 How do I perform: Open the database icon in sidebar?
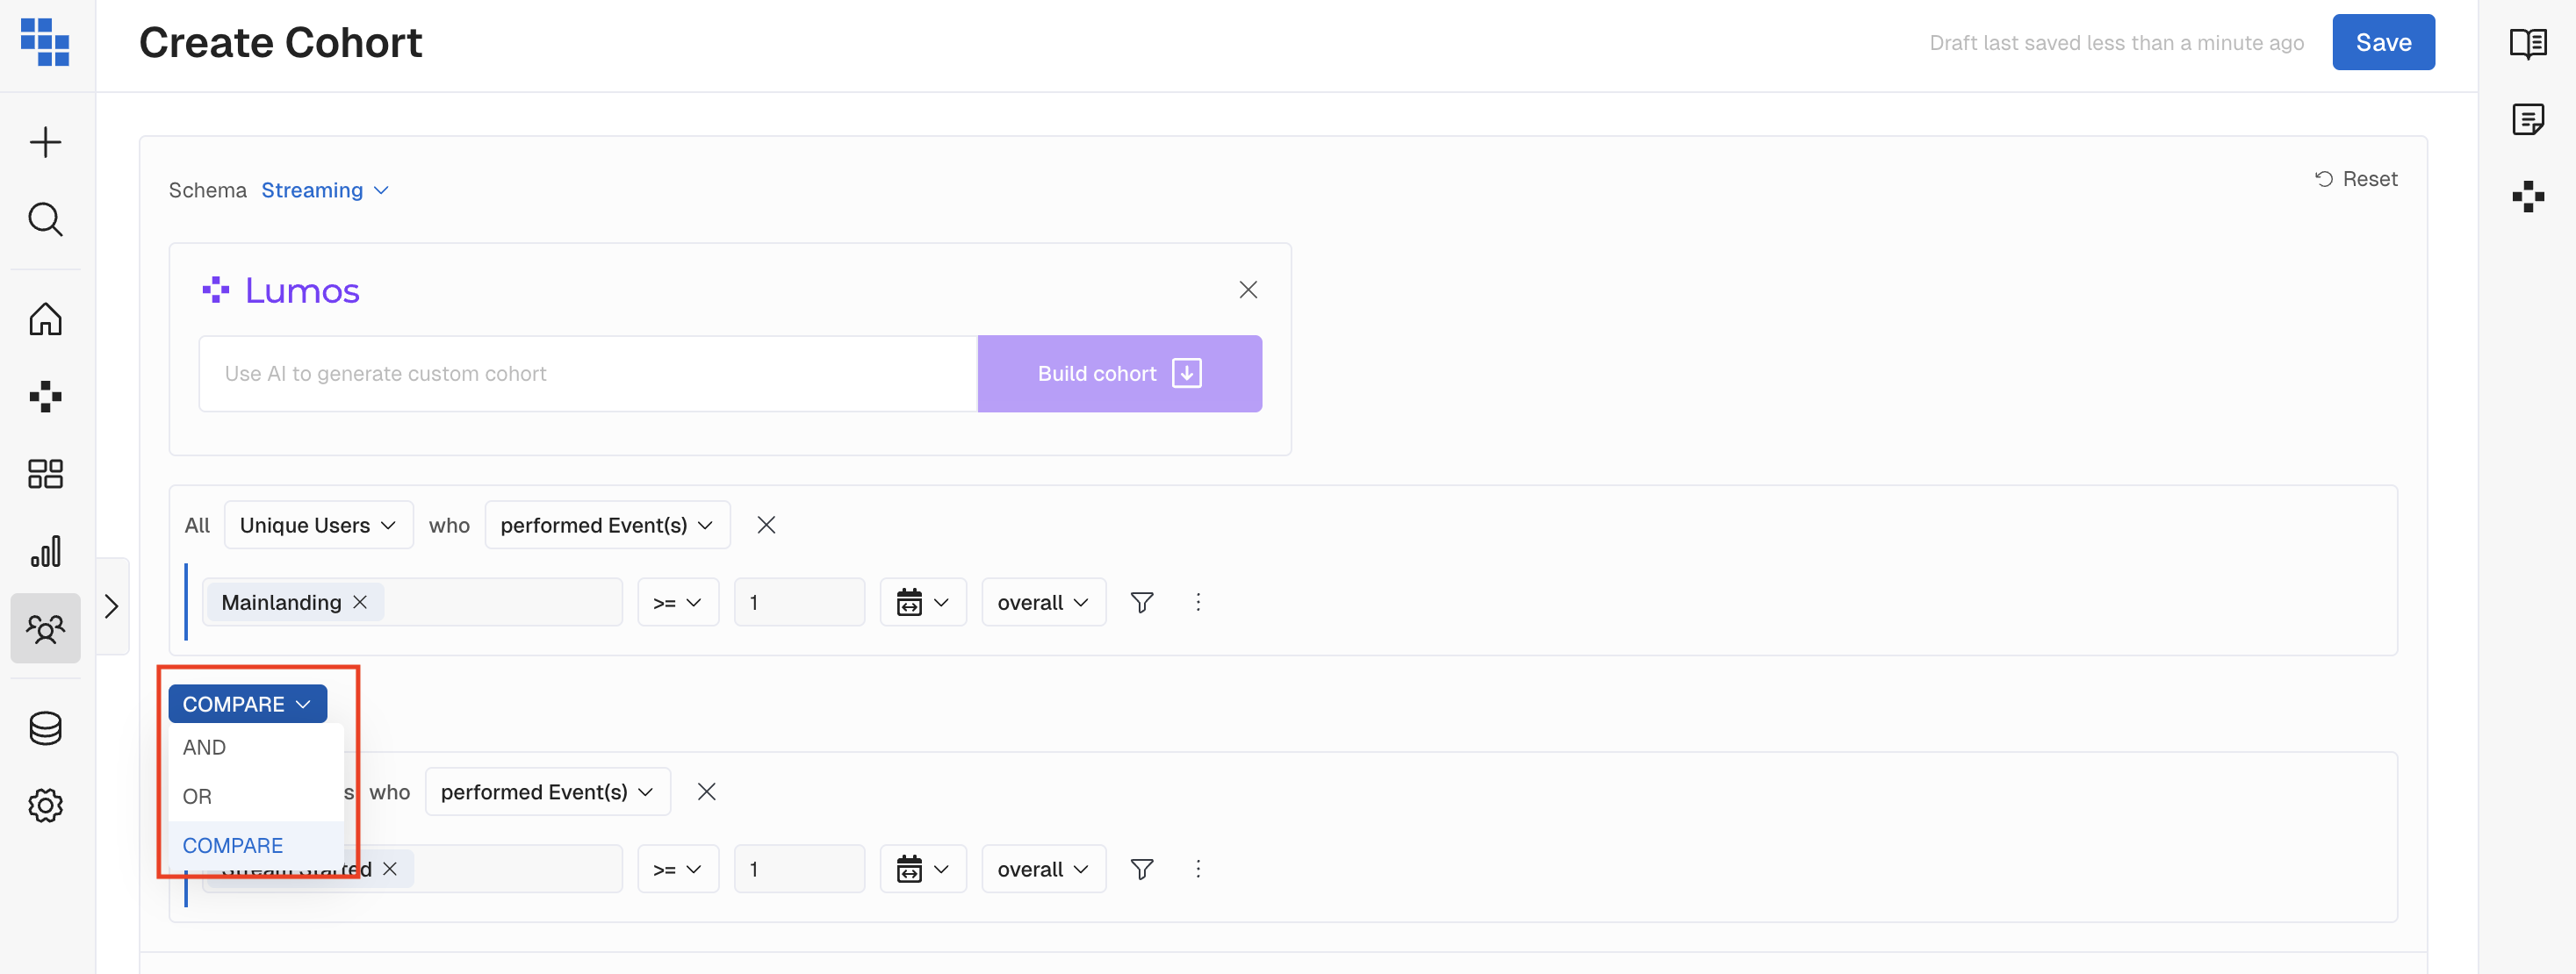45,728
